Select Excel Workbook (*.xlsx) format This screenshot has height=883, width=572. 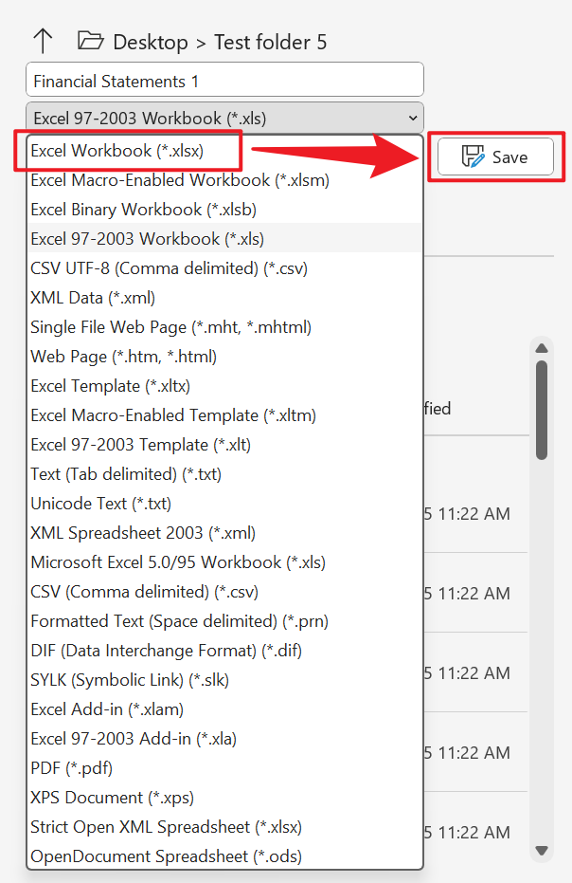pyautogui.click(x=224, y=151)
